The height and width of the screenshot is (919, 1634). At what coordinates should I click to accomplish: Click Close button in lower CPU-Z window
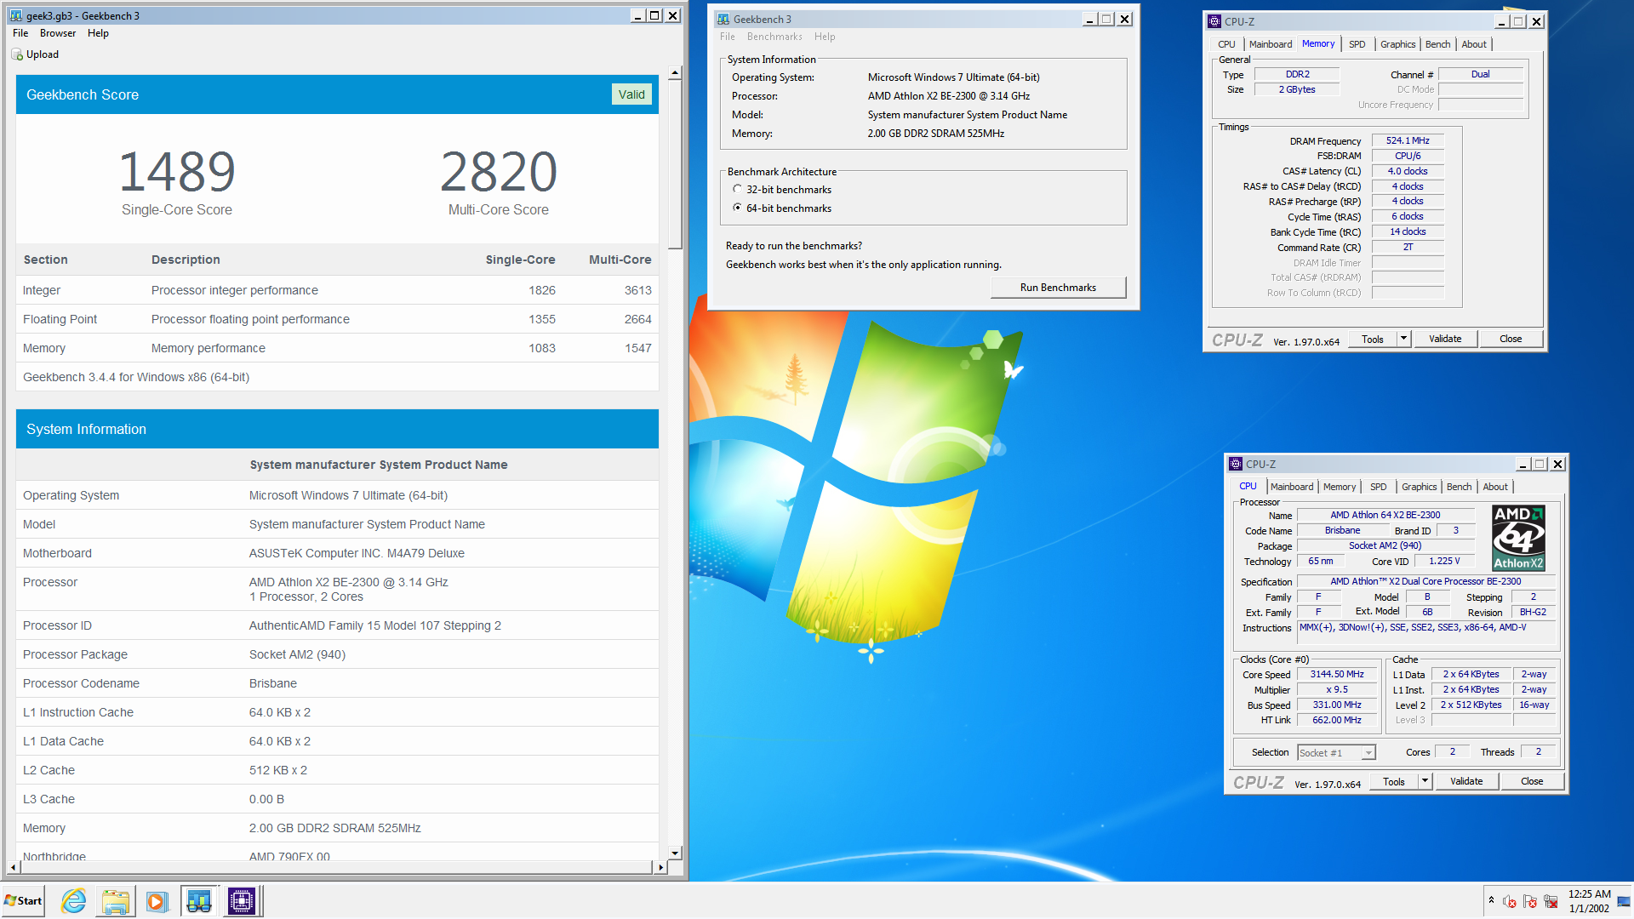pyautogui.click(x=1532, y=781)
